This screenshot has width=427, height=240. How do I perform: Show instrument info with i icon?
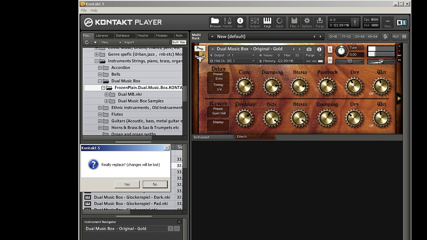click(x=319, y=49)
